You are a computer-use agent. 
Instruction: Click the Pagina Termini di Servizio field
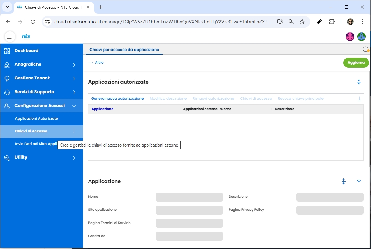tap(189, 223)
